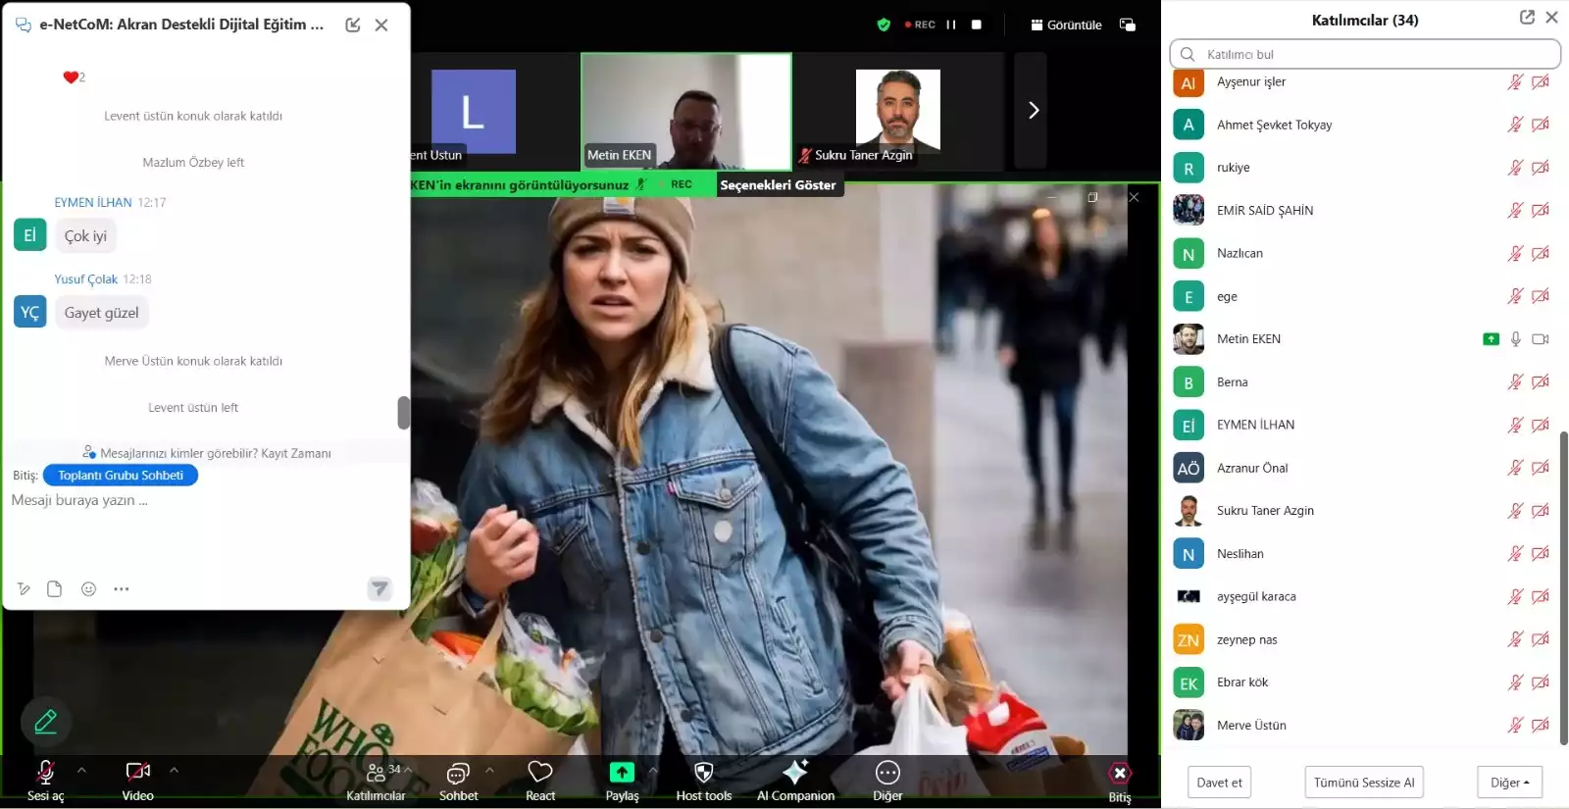Pop out the Katılımcılar panel
Image resolution: width=1569 pixels, height=809 pixels.
tap(1527, 18)
